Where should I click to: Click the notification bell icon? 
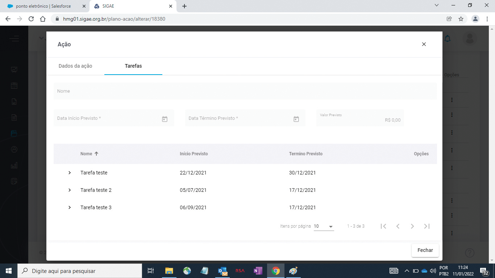coord(448,38)
